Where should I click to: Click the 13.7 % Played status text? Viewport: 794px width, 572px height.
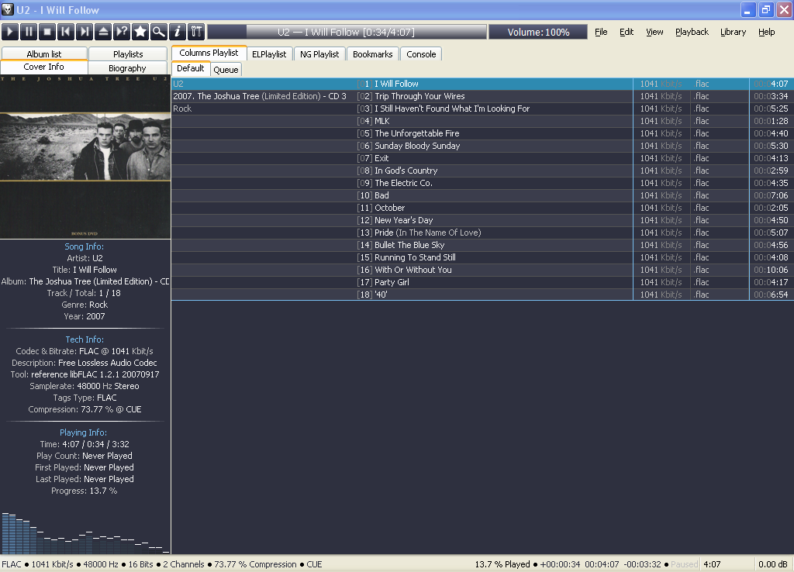502,564
